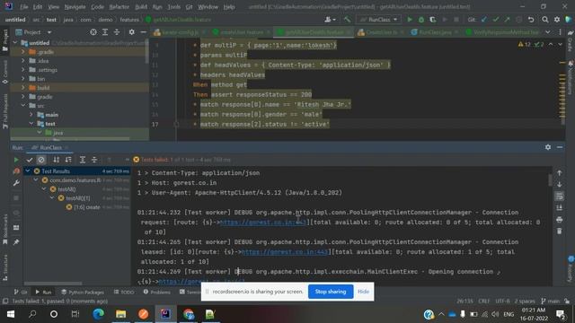Collapse the testAll()[1] node in test tree
Screen dimensions: 575x323
coord(52,197)
